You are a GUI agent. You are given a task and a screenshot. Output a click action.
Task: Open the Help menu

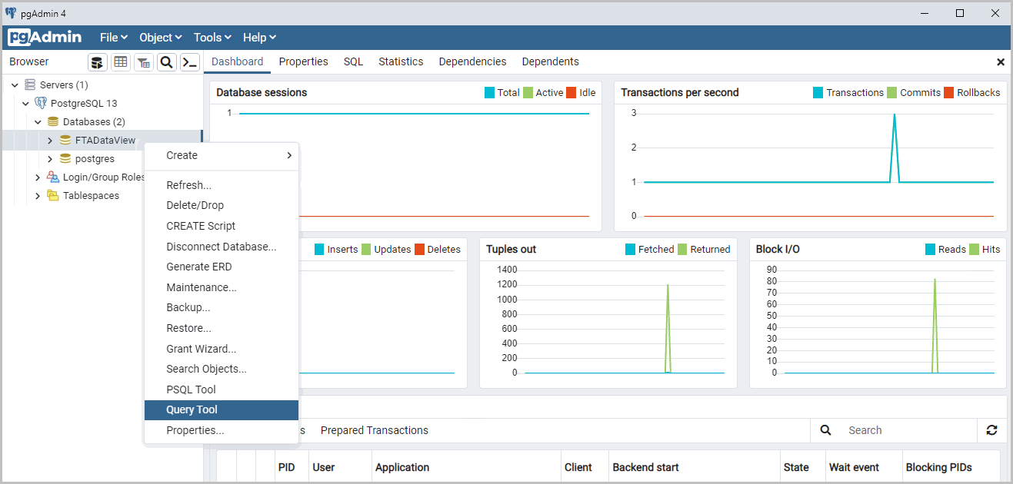259,37
